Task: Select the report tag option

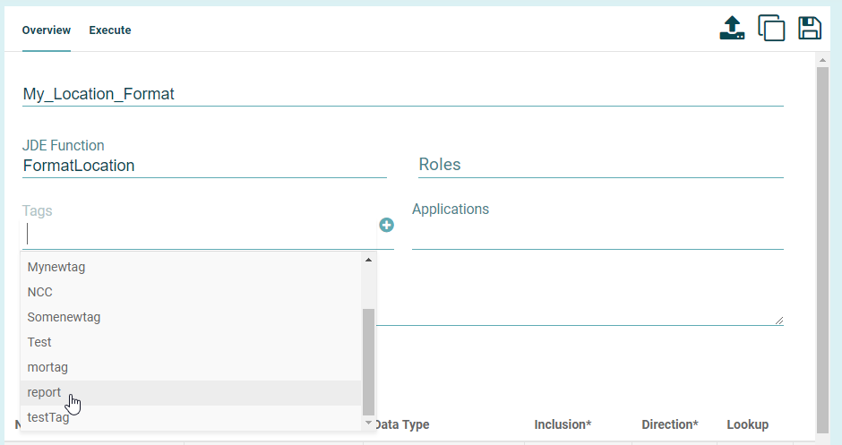Action: click(x=45, y=392)
